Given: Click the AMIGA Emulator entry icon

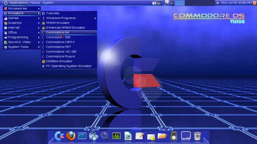Looking at the screenshot, I should coord(43,23).
